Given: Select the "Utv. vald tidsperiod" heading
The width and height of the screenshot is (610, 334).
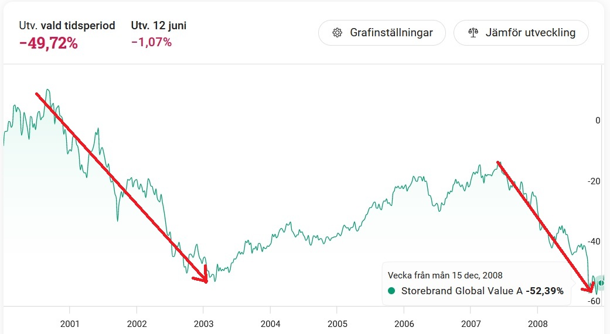Looking at the screenshot, I should pos(67,26).
